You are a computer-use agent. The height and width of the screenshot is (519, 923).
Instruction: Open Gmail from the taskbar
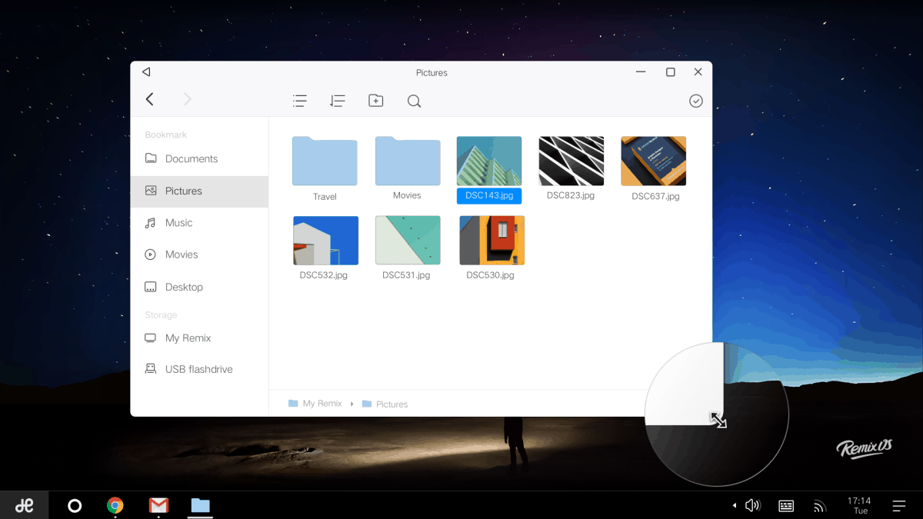pos(158,505)
